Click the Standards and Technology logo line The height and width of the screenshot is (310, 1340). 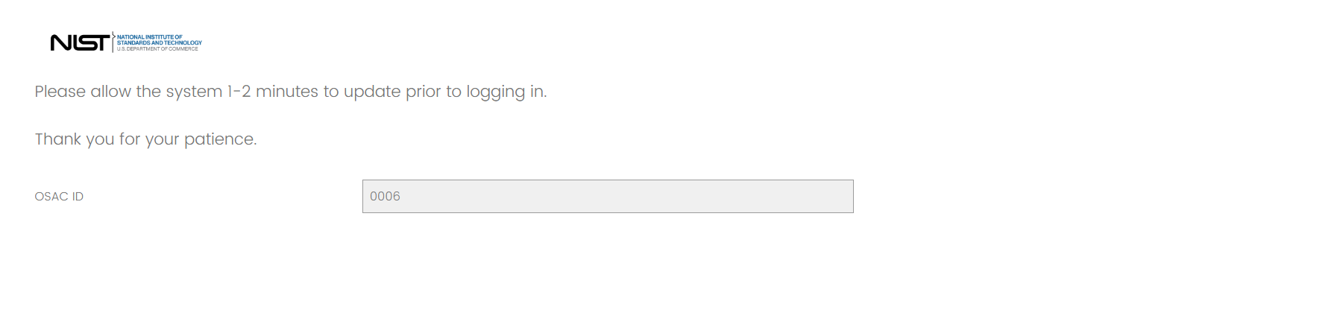[159, 42]
